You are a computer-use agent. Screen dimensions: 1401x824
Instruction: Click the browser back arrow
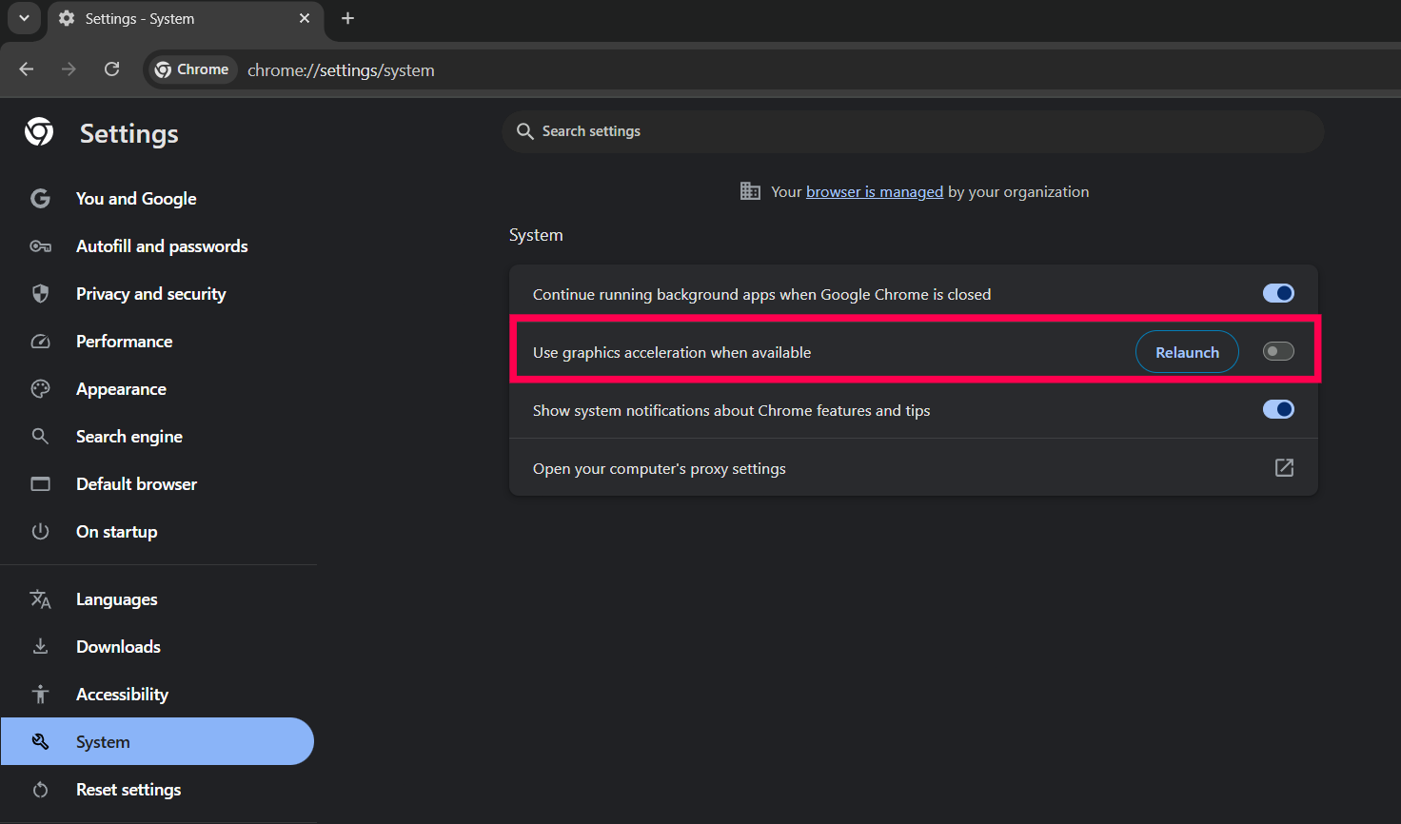[27, 69]
